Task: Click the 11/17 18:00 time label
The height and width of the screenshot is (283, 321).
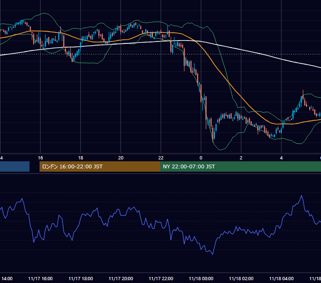Action: [81, 278]
